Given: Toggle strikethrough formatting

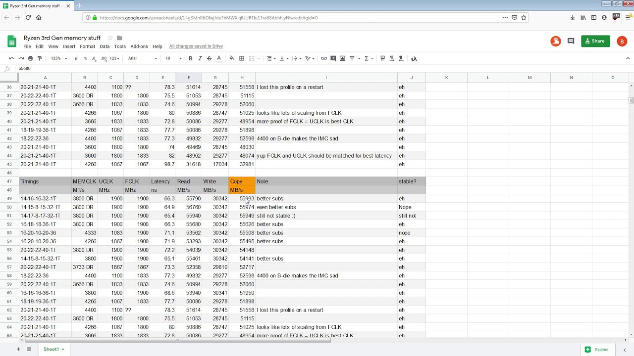Looking at the screenshot, I should (209, 58).
